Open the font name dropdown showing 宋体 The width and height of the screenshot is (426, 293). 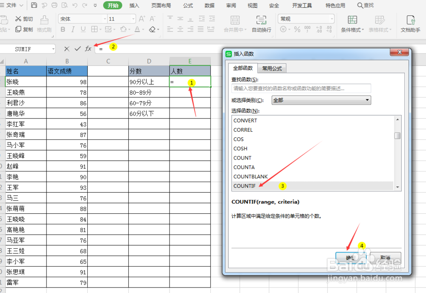click(x=104, y=18)
